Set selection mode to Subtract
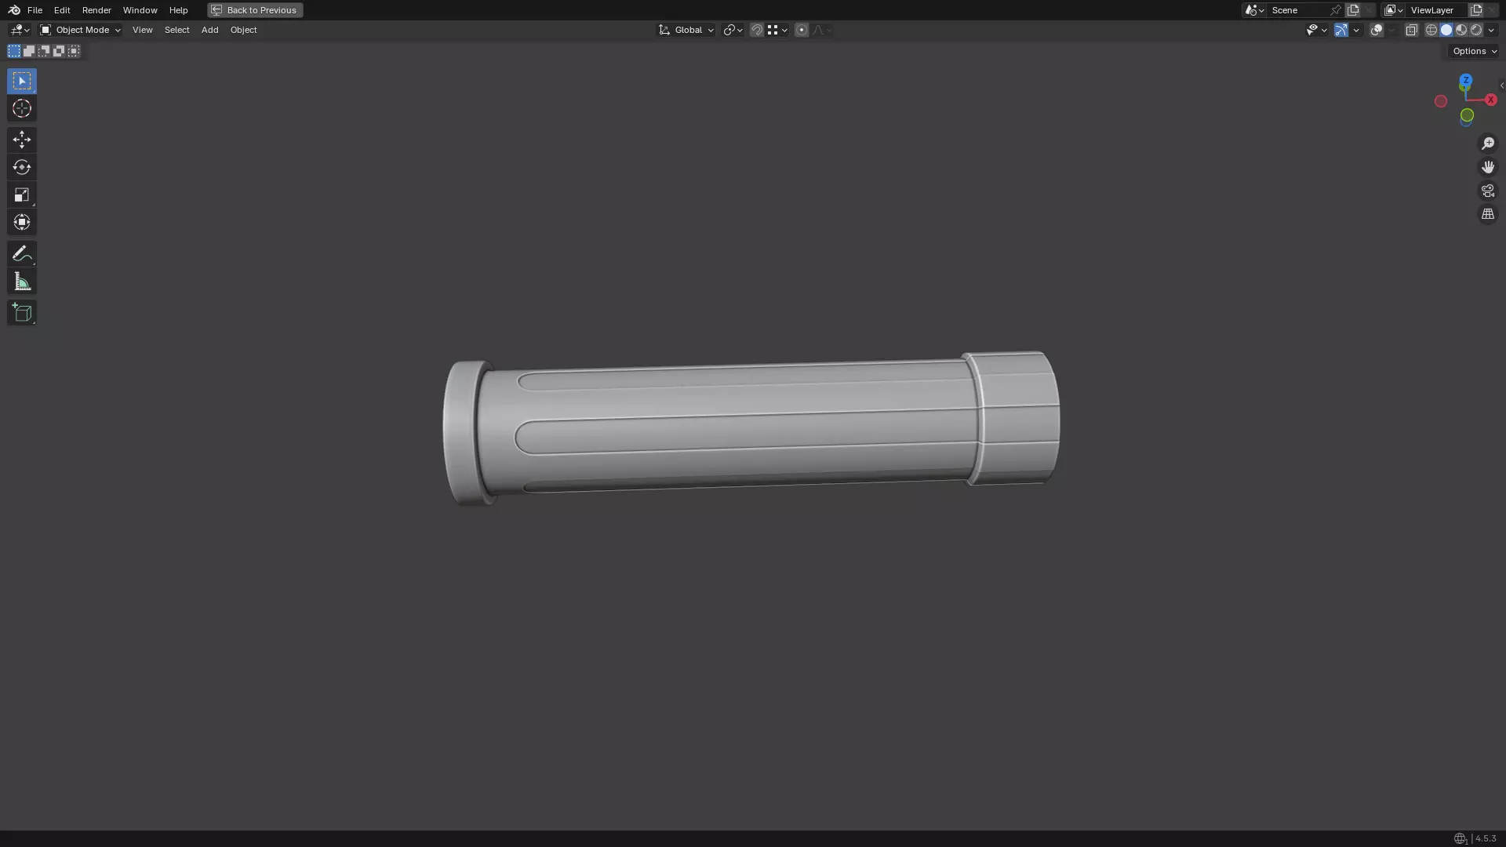 [44, 51]
